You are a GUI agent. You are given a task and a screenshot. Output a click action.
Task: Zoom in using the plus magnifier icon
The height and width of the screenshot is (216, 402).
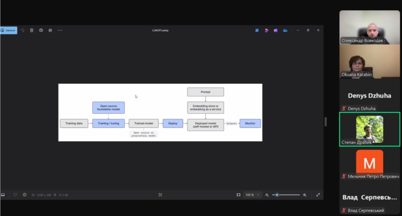pos(305,194)
